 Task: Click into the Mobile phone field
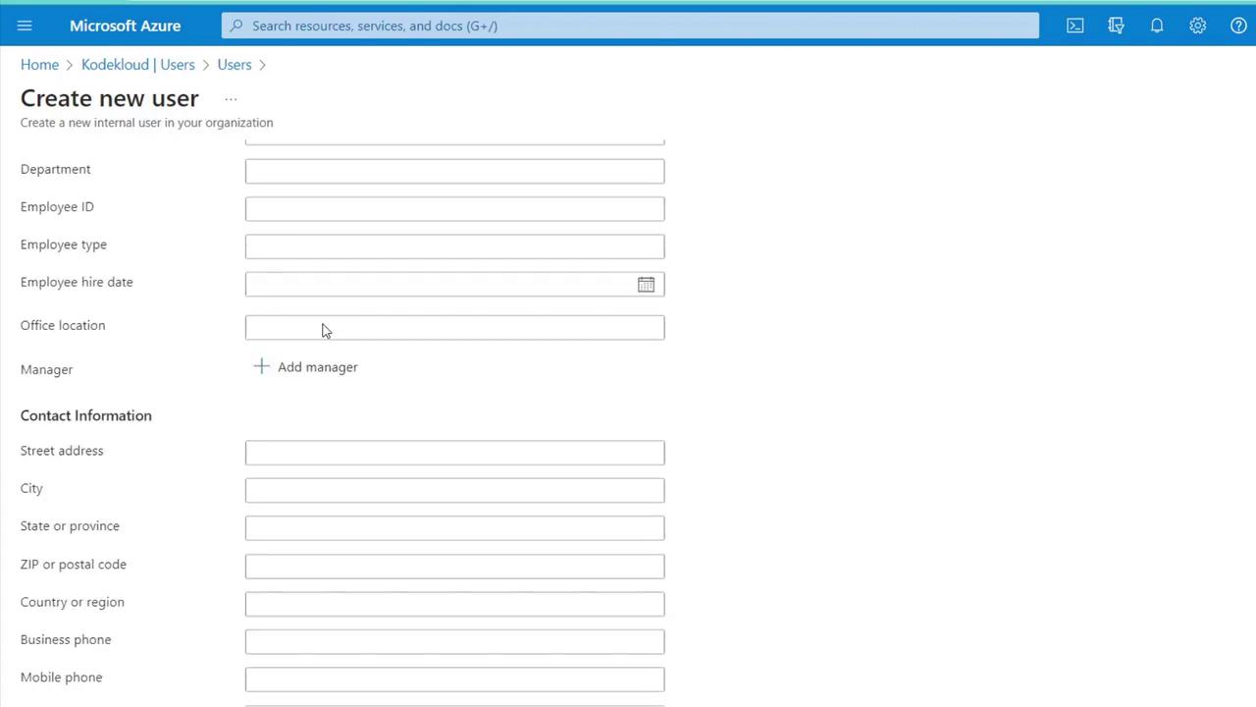tap(454, 679)
